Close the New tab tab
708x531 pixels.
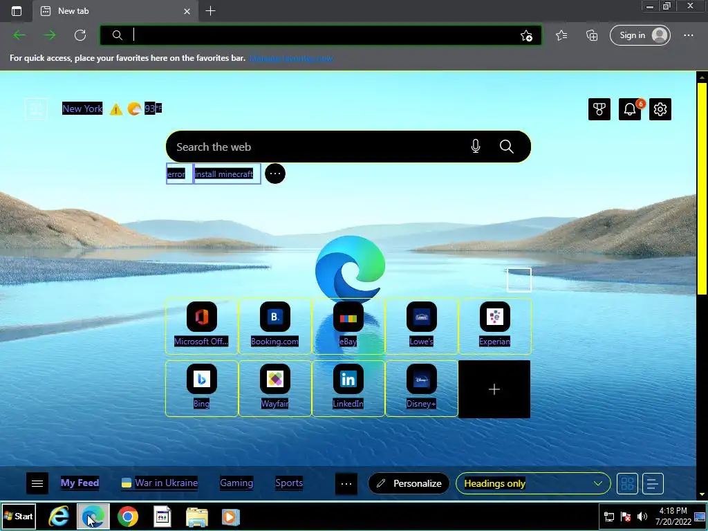187,11
